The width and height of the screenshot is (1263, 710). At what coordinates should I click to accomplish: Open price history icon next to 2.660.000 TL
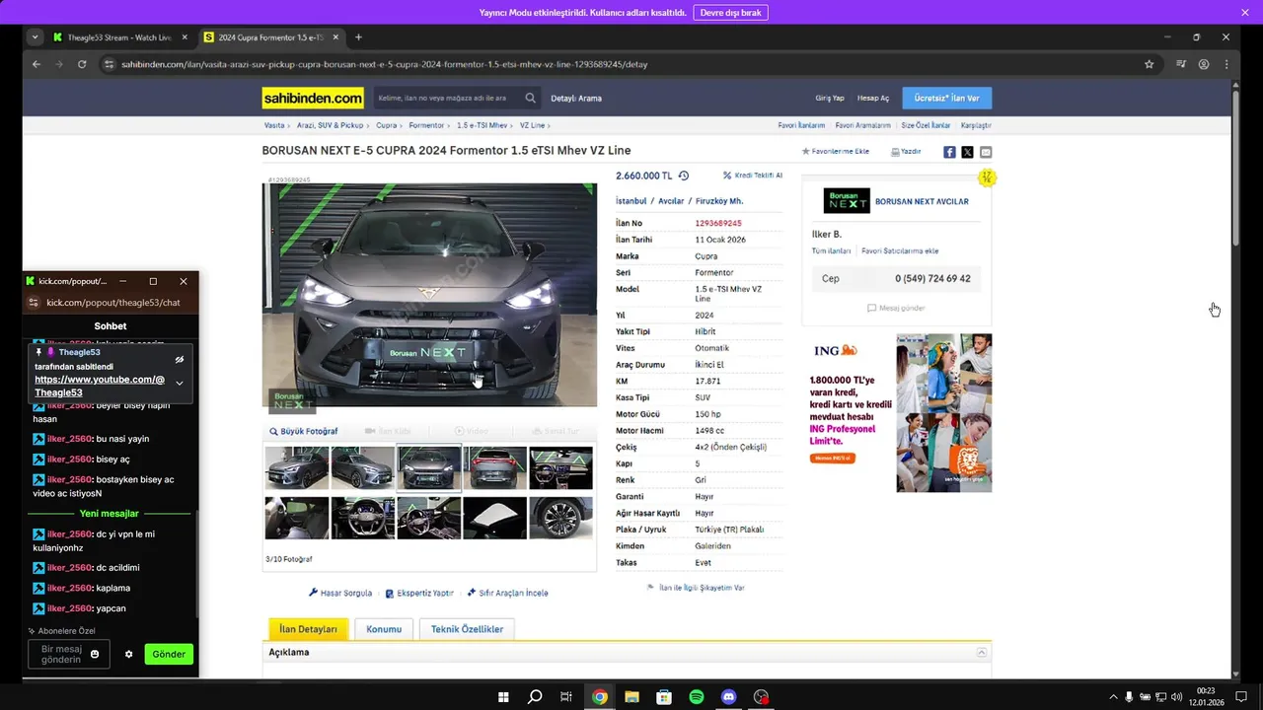coord(684,176)
